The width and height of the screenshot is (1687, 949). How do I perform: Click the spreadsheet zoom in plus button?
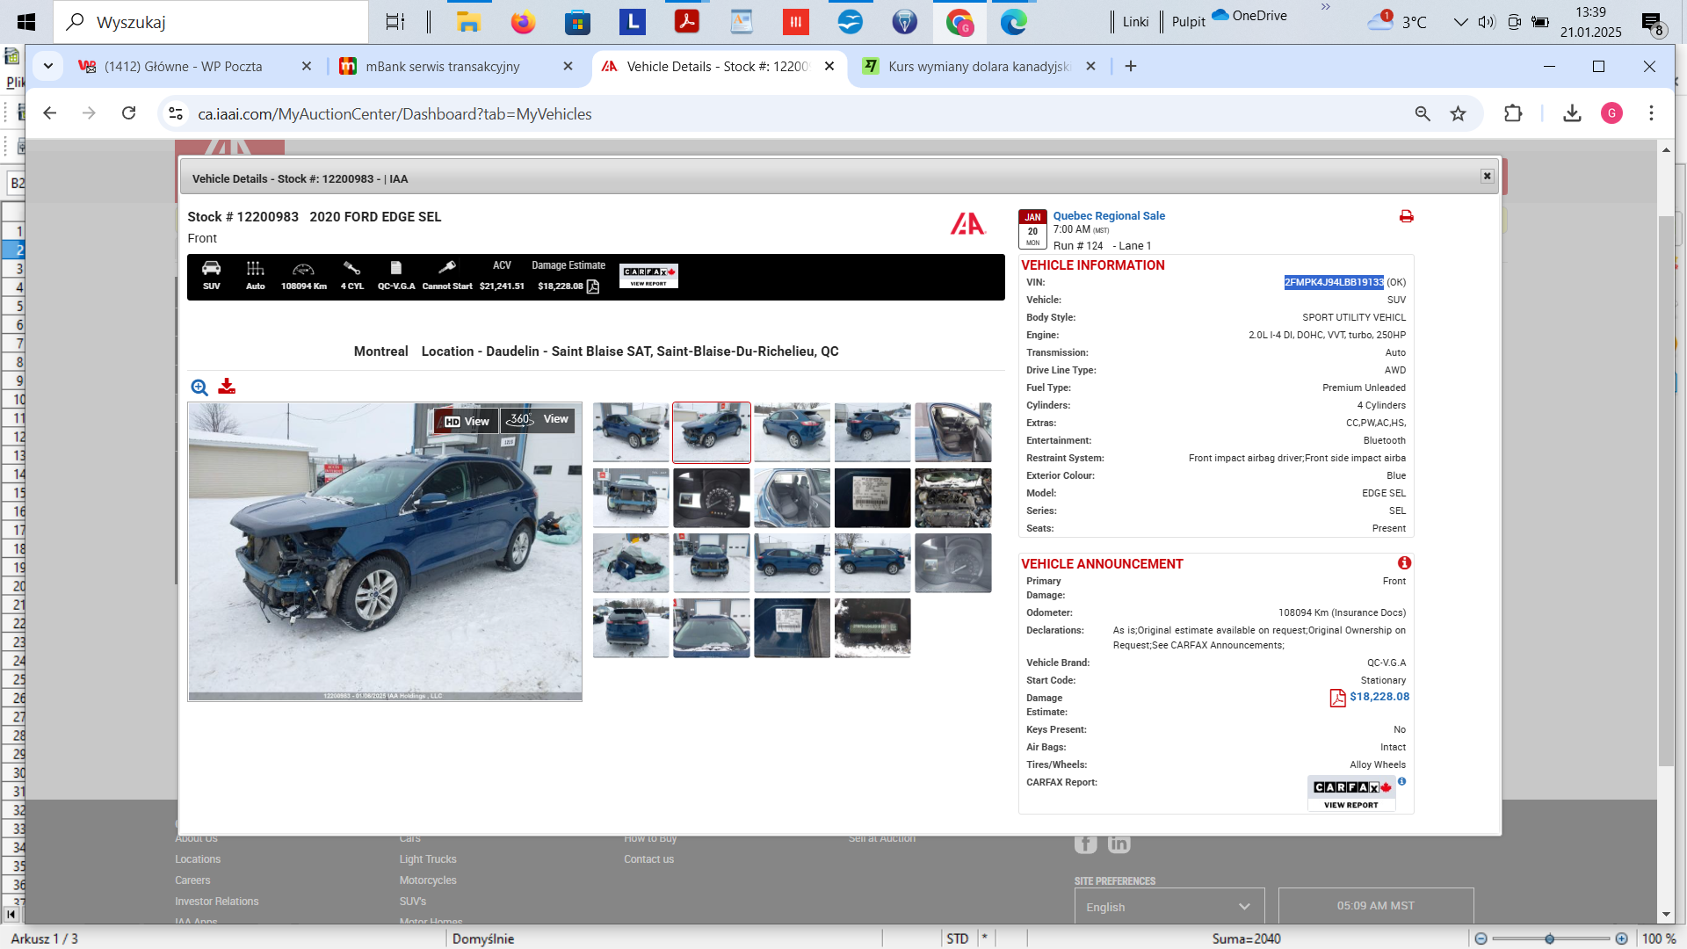tap(1622, 939)
